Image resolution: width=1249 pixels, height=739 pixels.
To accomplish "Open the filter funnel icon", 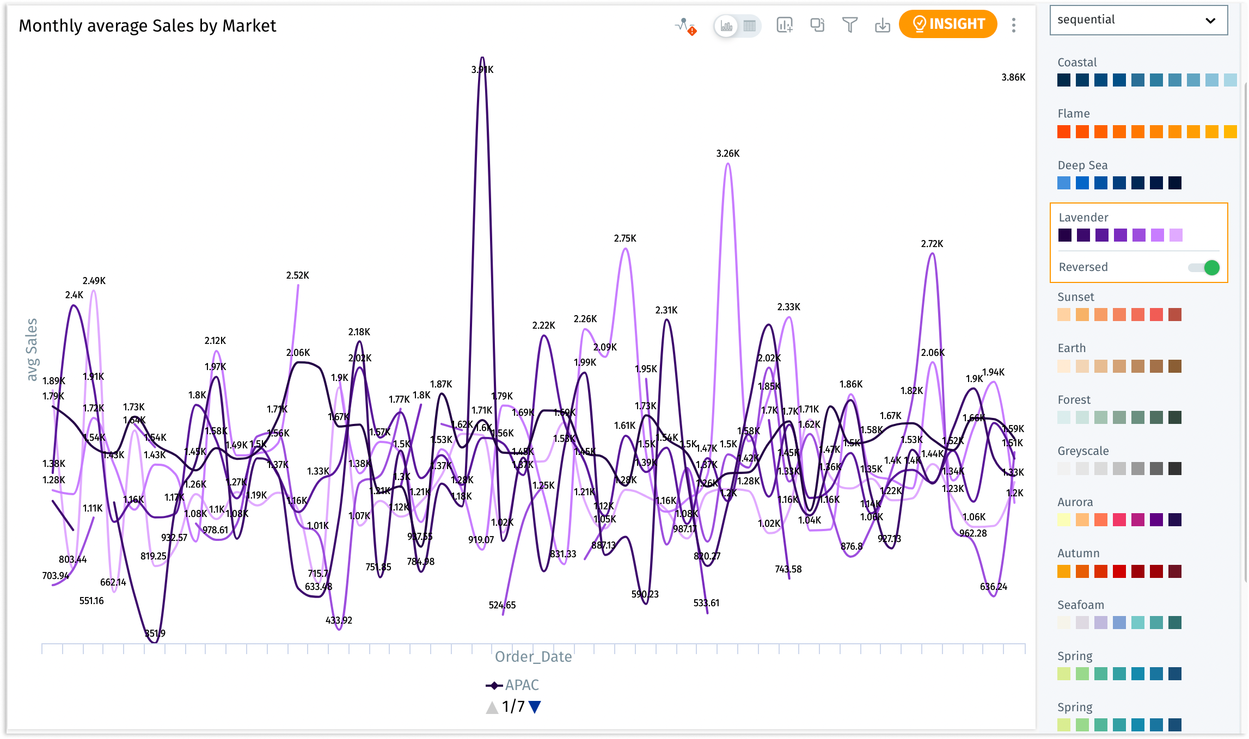I will (849, 25).
